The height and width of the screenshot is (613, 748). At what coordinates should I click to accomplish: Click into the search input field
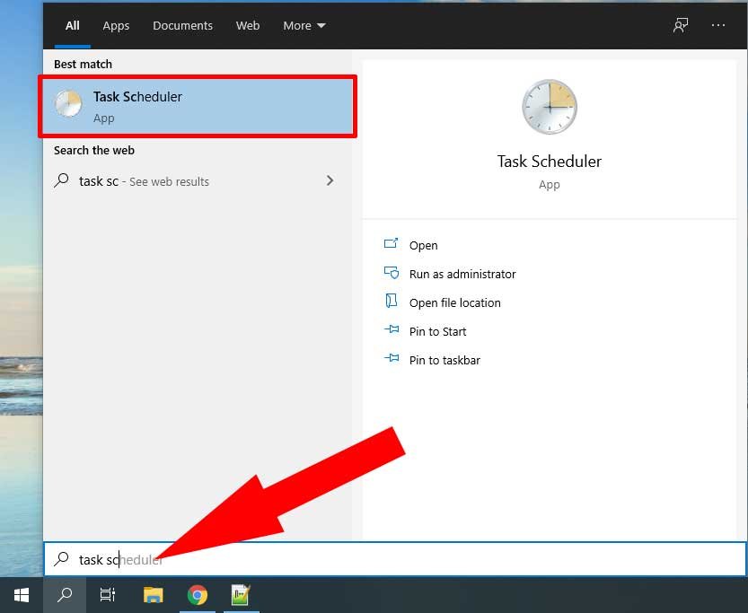click(395, 559)
